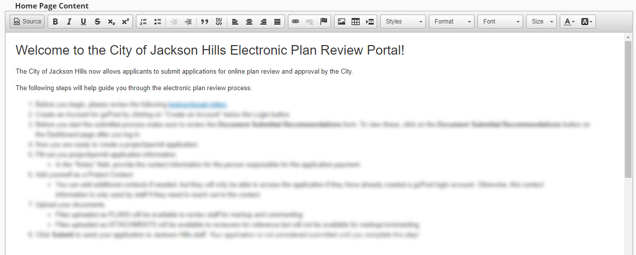
Task: Apply strikethrough to text
Action: point(97,22)
